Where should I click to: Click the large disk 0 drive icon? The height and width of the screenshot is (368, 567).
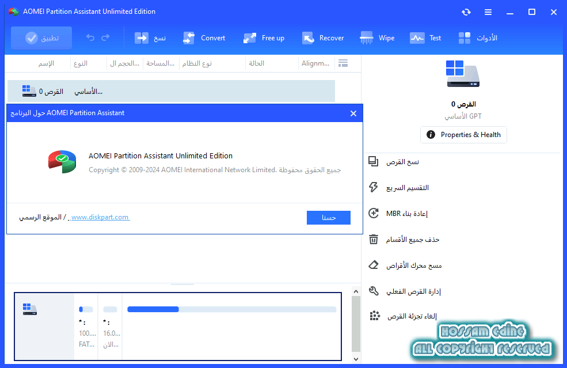pyautogui.click(x=462, y=74)
